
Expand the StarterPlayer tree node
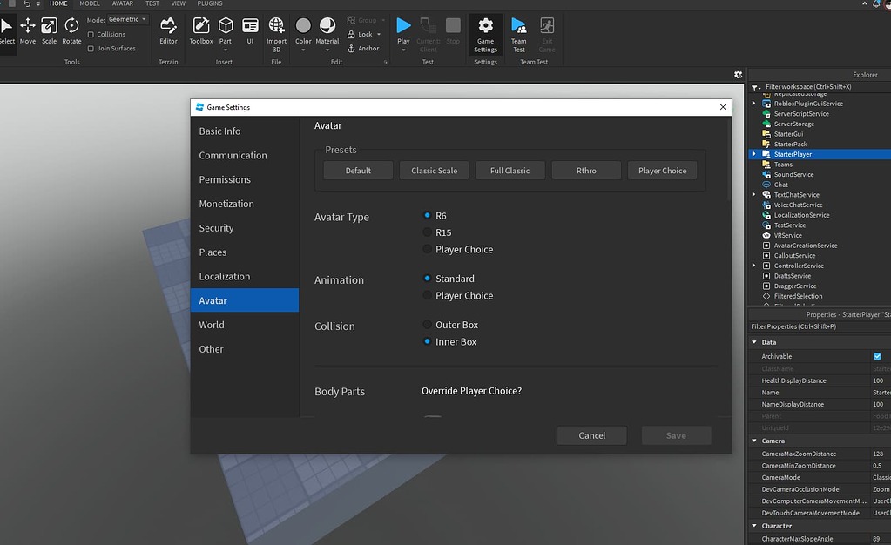(x=754, y=154)
